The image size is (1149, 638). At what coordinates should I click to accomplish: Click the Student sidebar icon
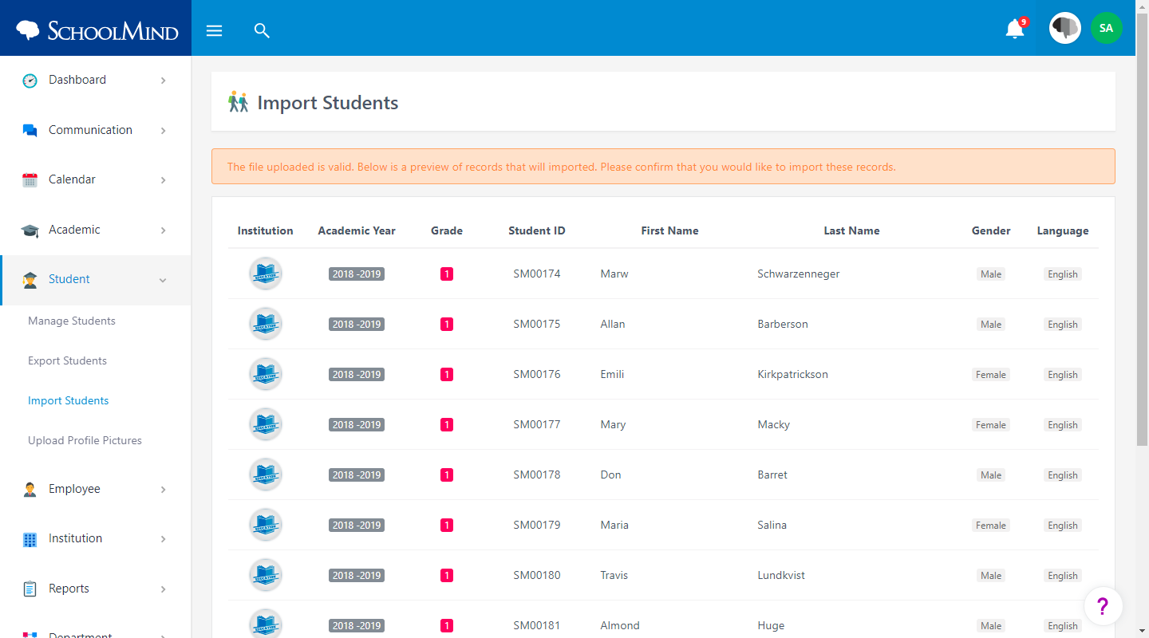pos(30,279)
